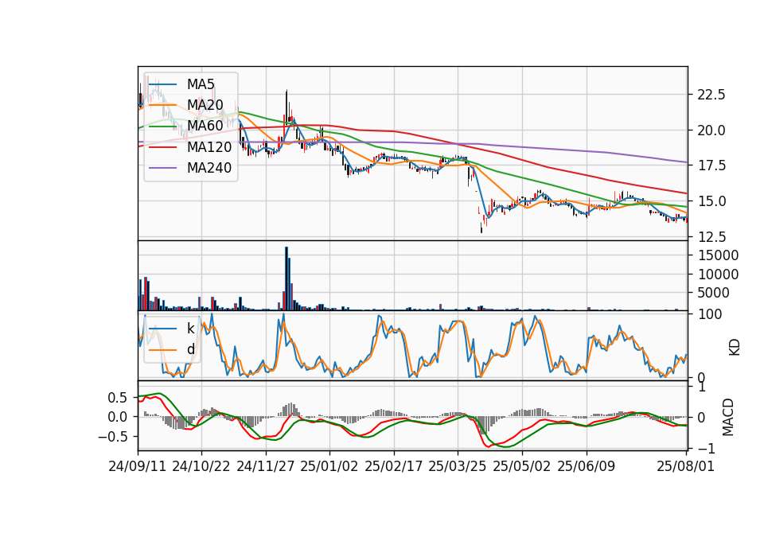Click the purple MA240 legend line sample

point(162,168)
